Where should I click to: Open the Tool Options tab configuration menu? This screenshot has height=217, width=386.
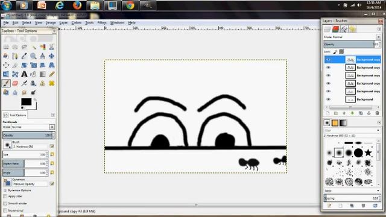(53, 115)
